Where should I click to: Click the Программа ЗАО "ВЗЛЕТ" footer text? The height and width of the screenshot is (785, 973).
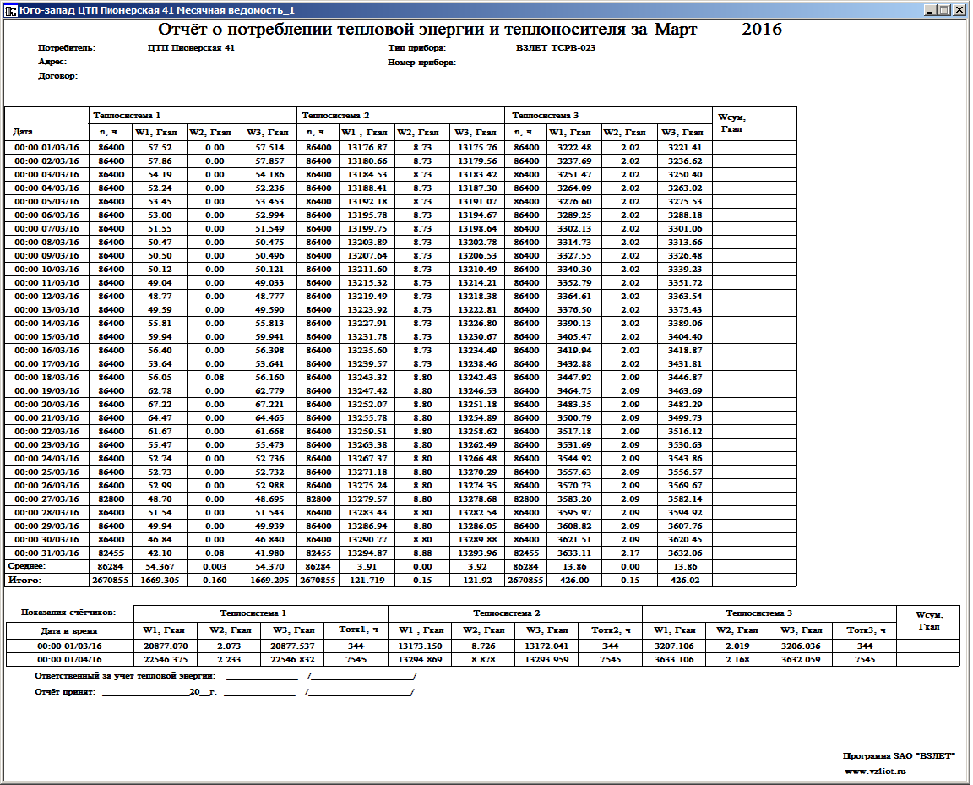pyautogui.click(x=899, y=755)
